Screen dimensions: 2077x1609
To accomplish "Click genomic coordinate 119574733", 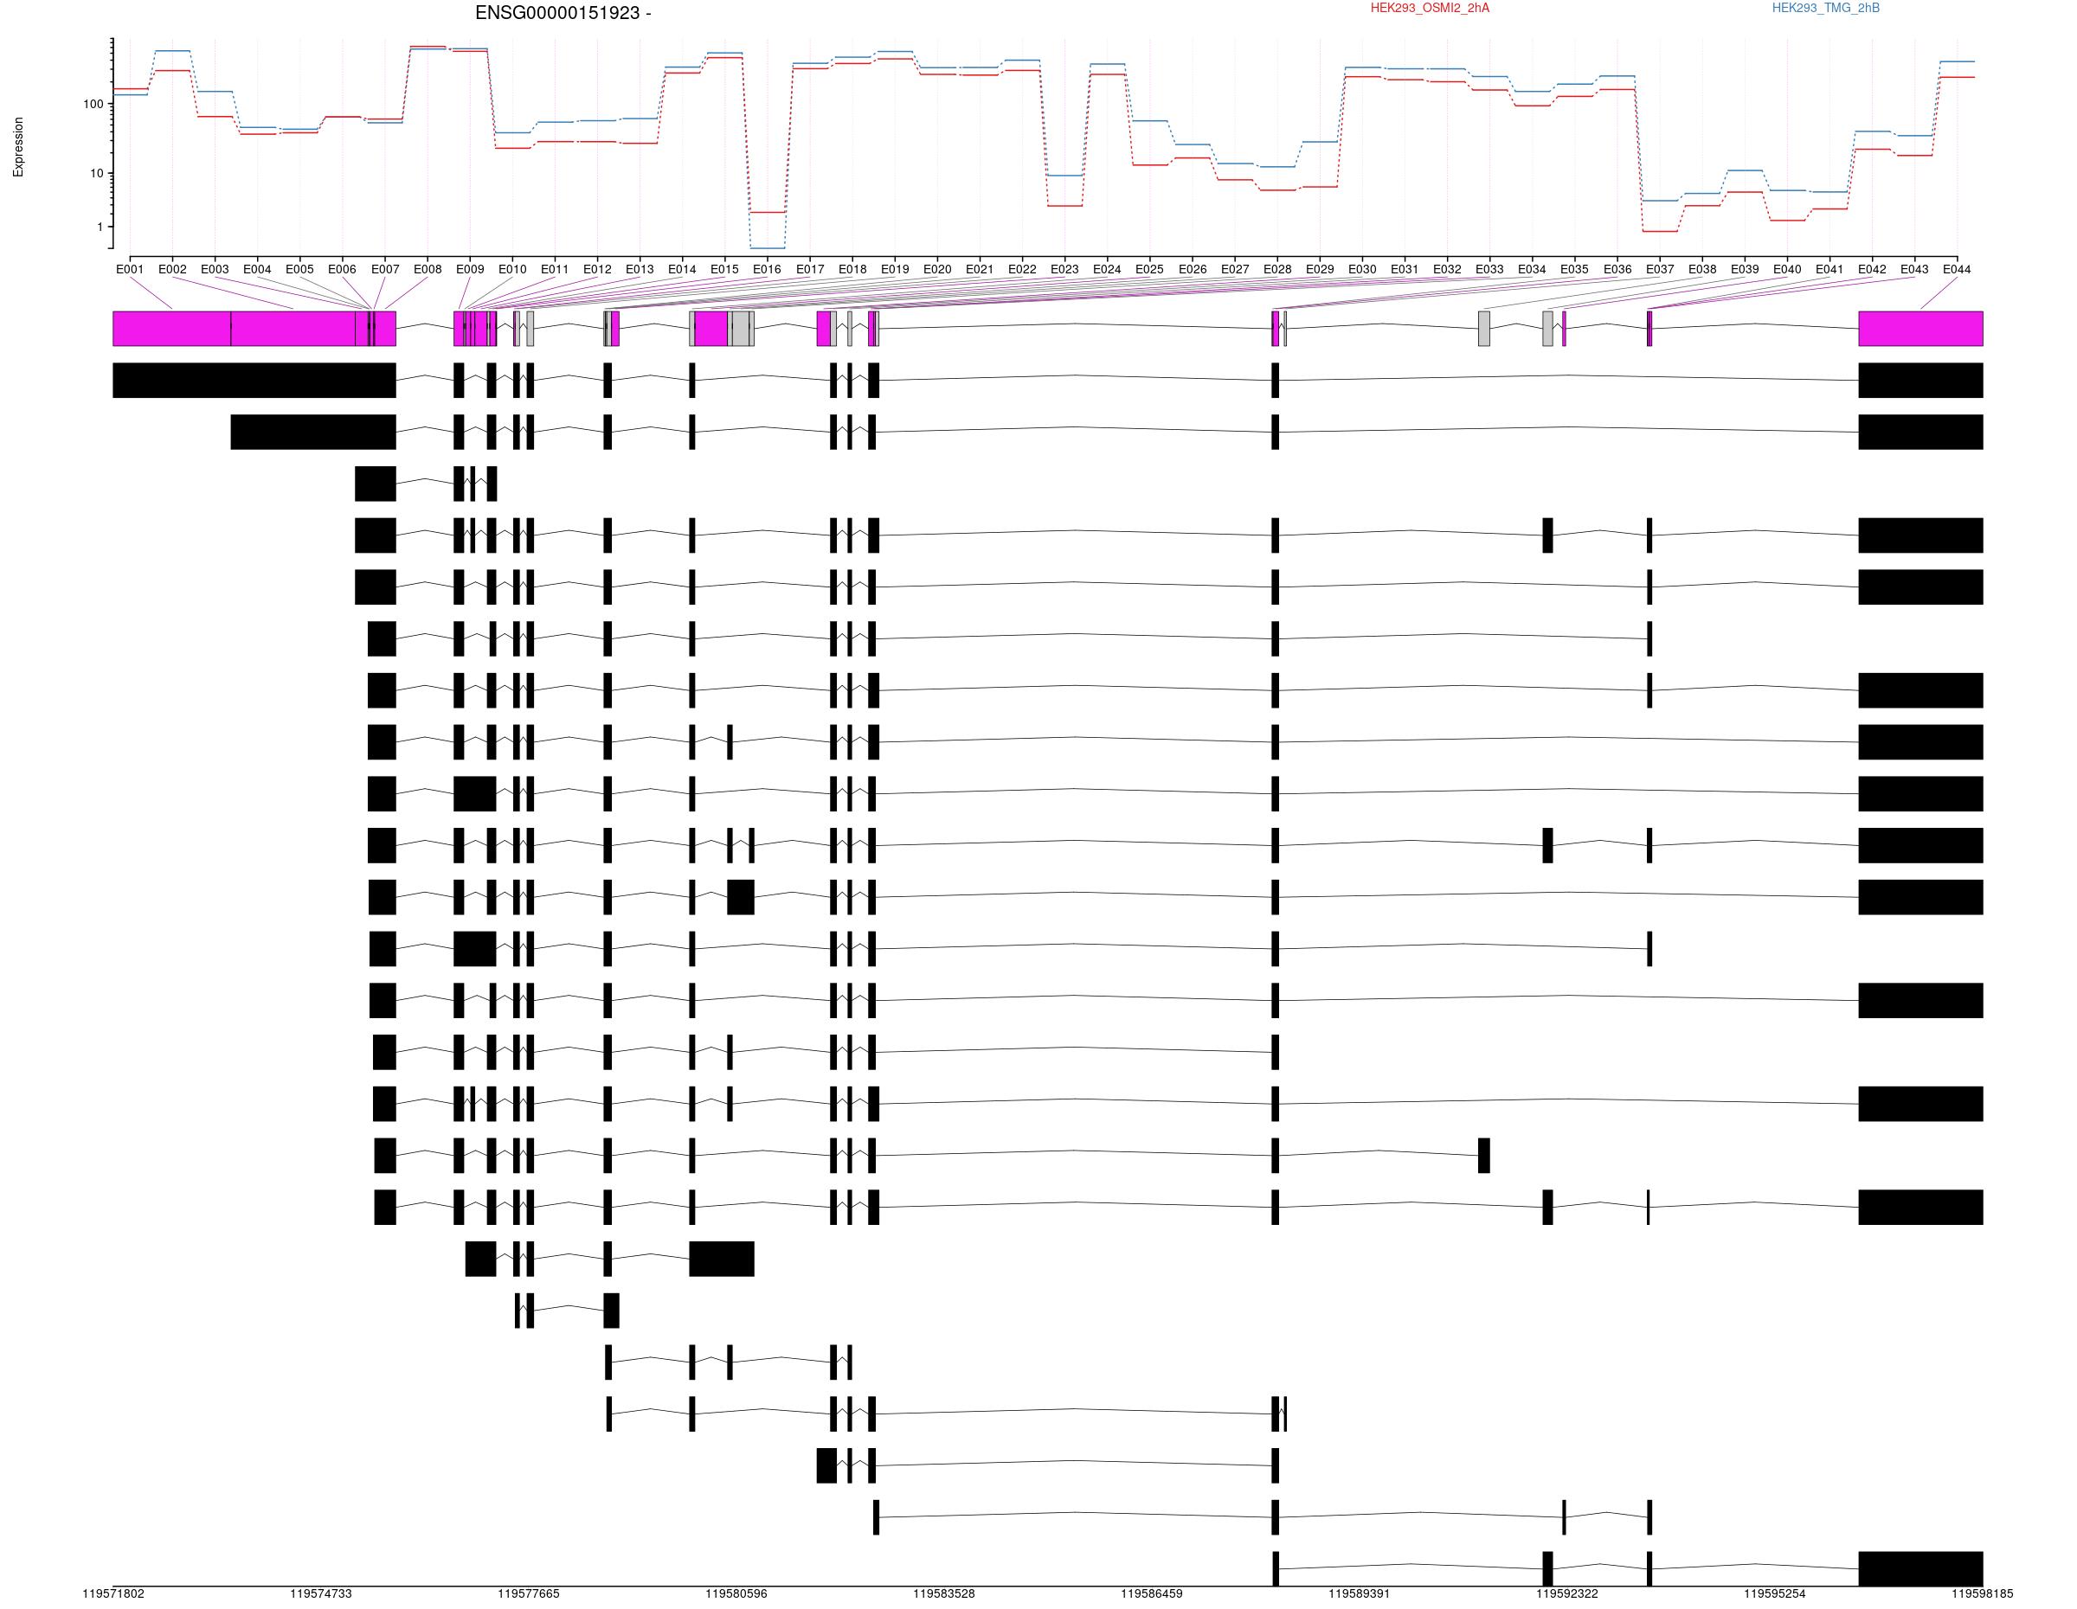I will coord(320,1593).
